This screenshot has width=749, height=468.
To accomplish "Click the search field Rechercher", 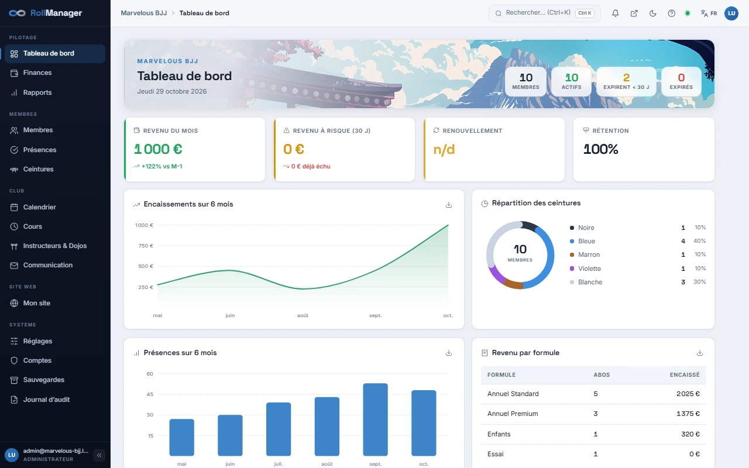I will pos(545,13).
